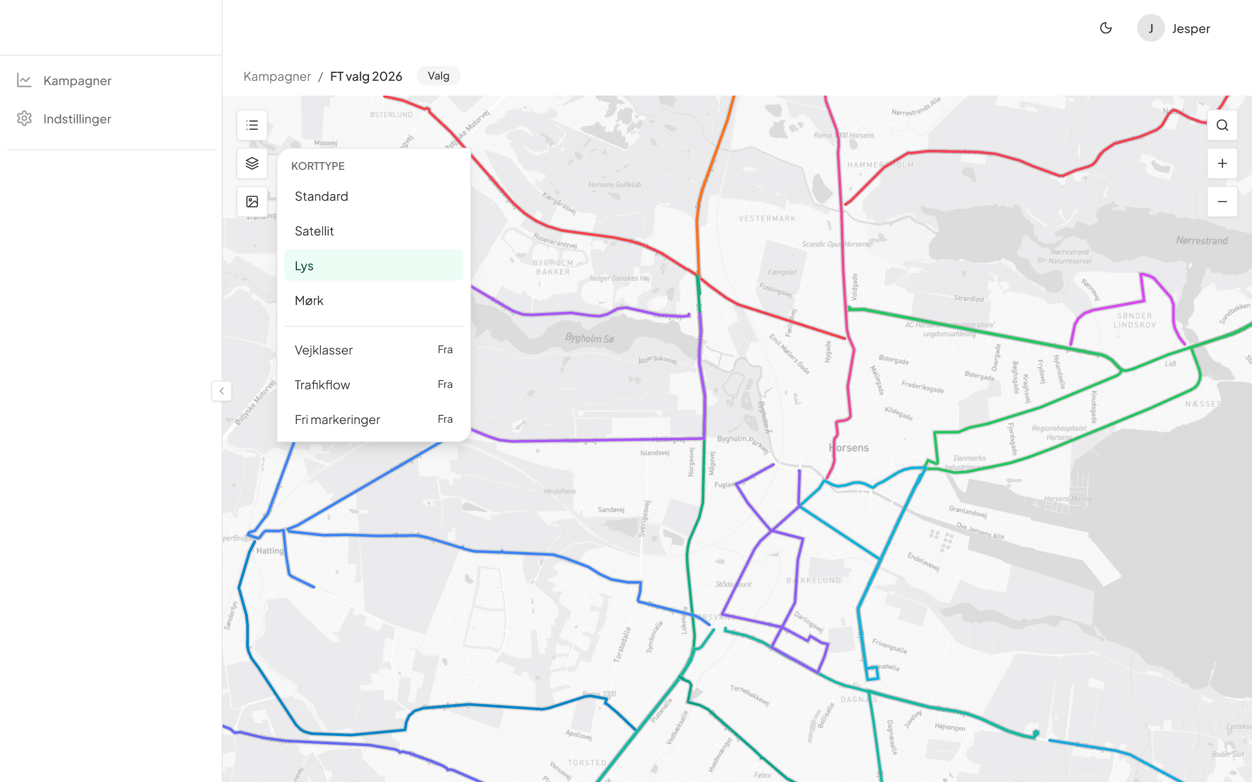Click the Valg tag badge

click(438, 76)
